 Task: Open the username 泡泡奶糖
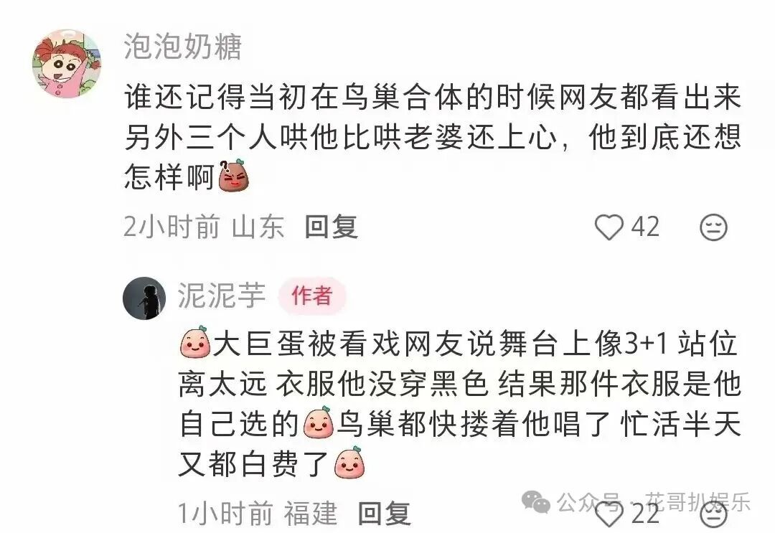(183, 47)
